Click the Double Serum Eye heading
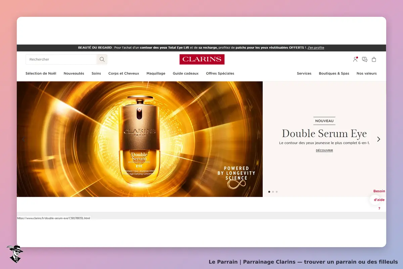Viewport: 403px width, 269px height. pyautogui.click(x=324, y=133)
